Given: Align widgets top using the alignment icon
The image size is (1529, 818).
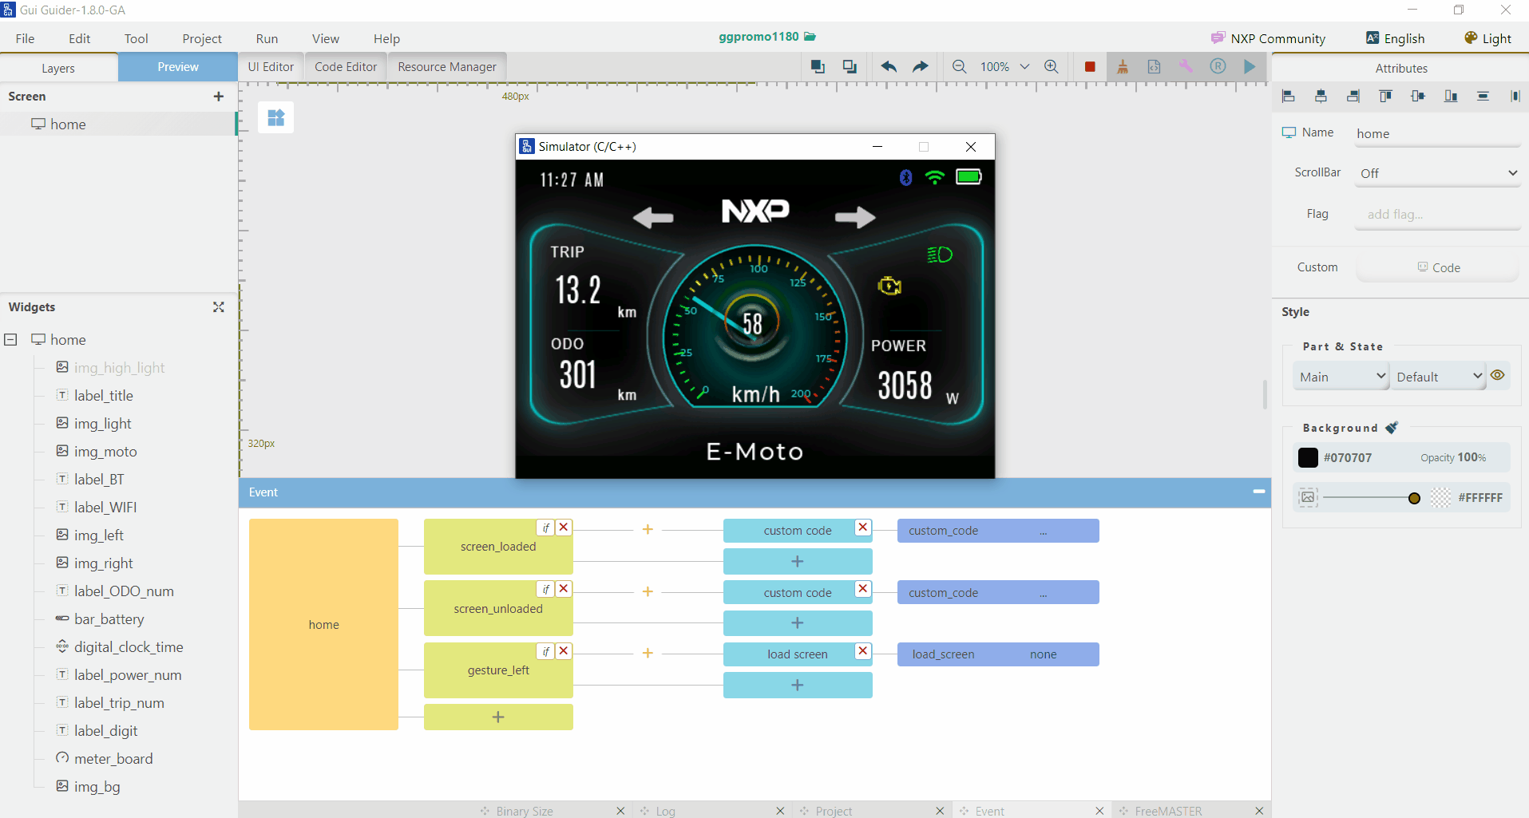Looking at the screenshot, I should click(x=1386, y=96).
